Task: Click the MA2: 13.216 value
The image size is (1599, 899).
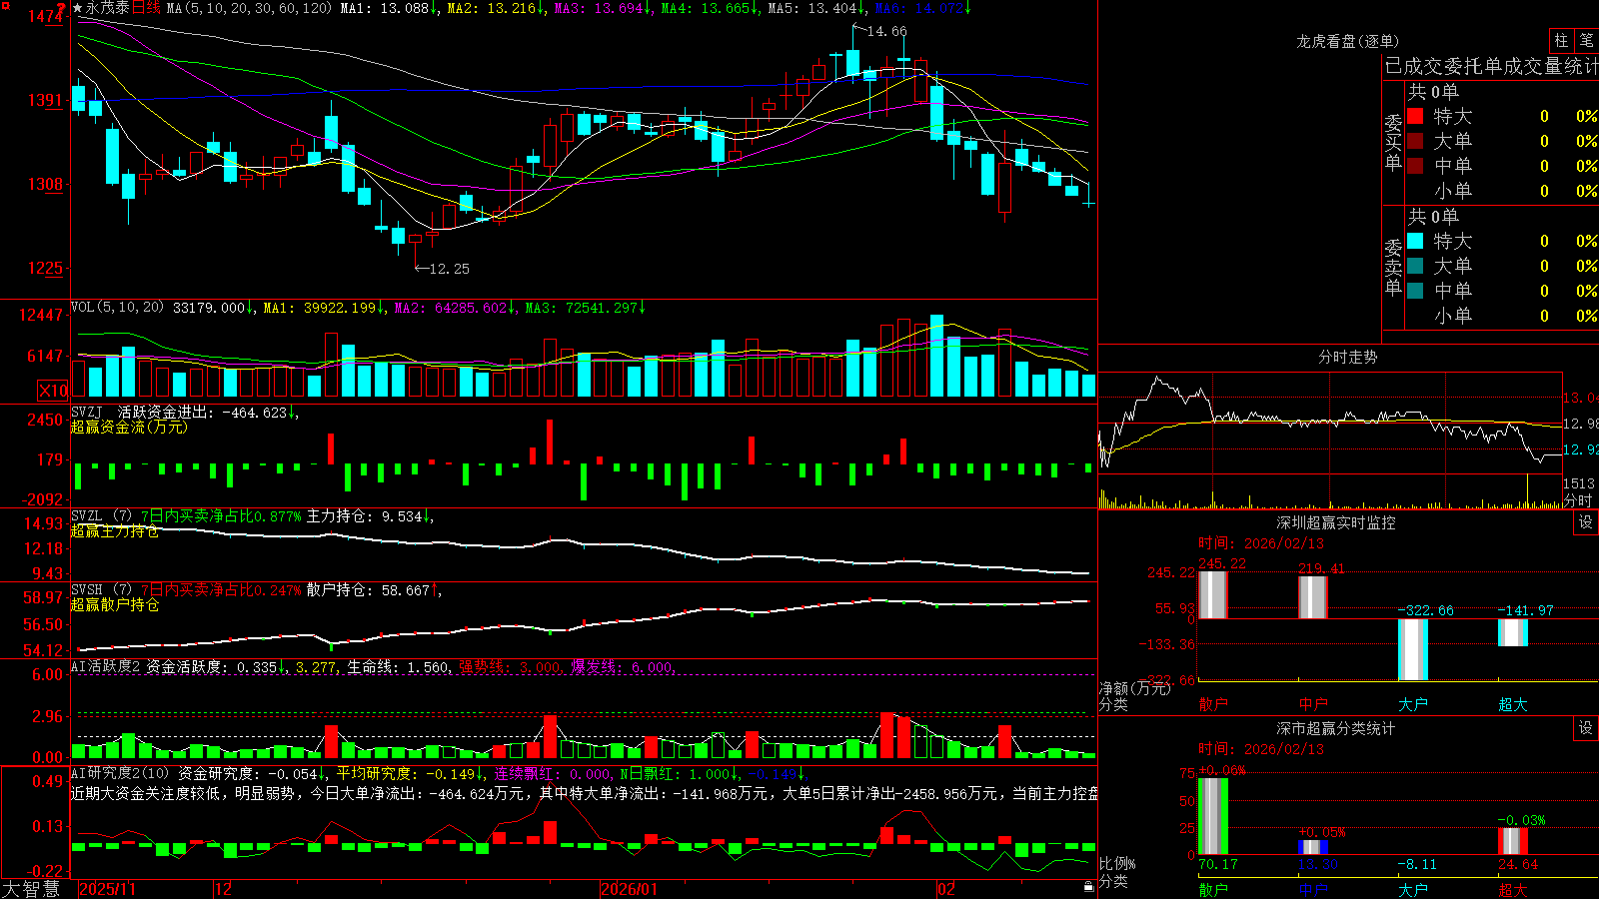Action: pyautogui.click(x=496, y=8)
